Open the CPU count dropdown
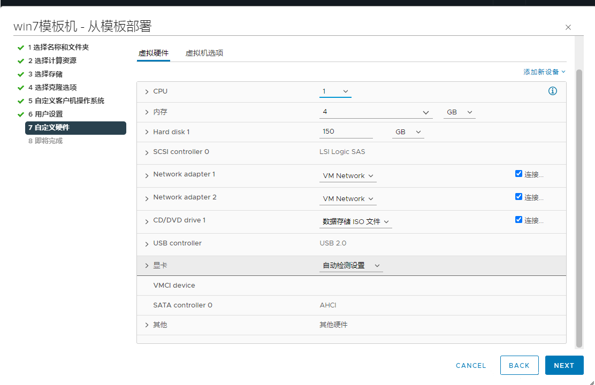The width and height of the screenshot is (595, 385). (x=335, y=91)
